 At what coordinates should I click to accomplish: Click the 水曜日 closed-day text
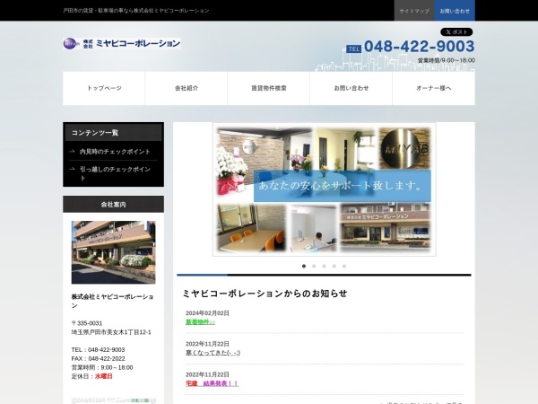point(104,376)
